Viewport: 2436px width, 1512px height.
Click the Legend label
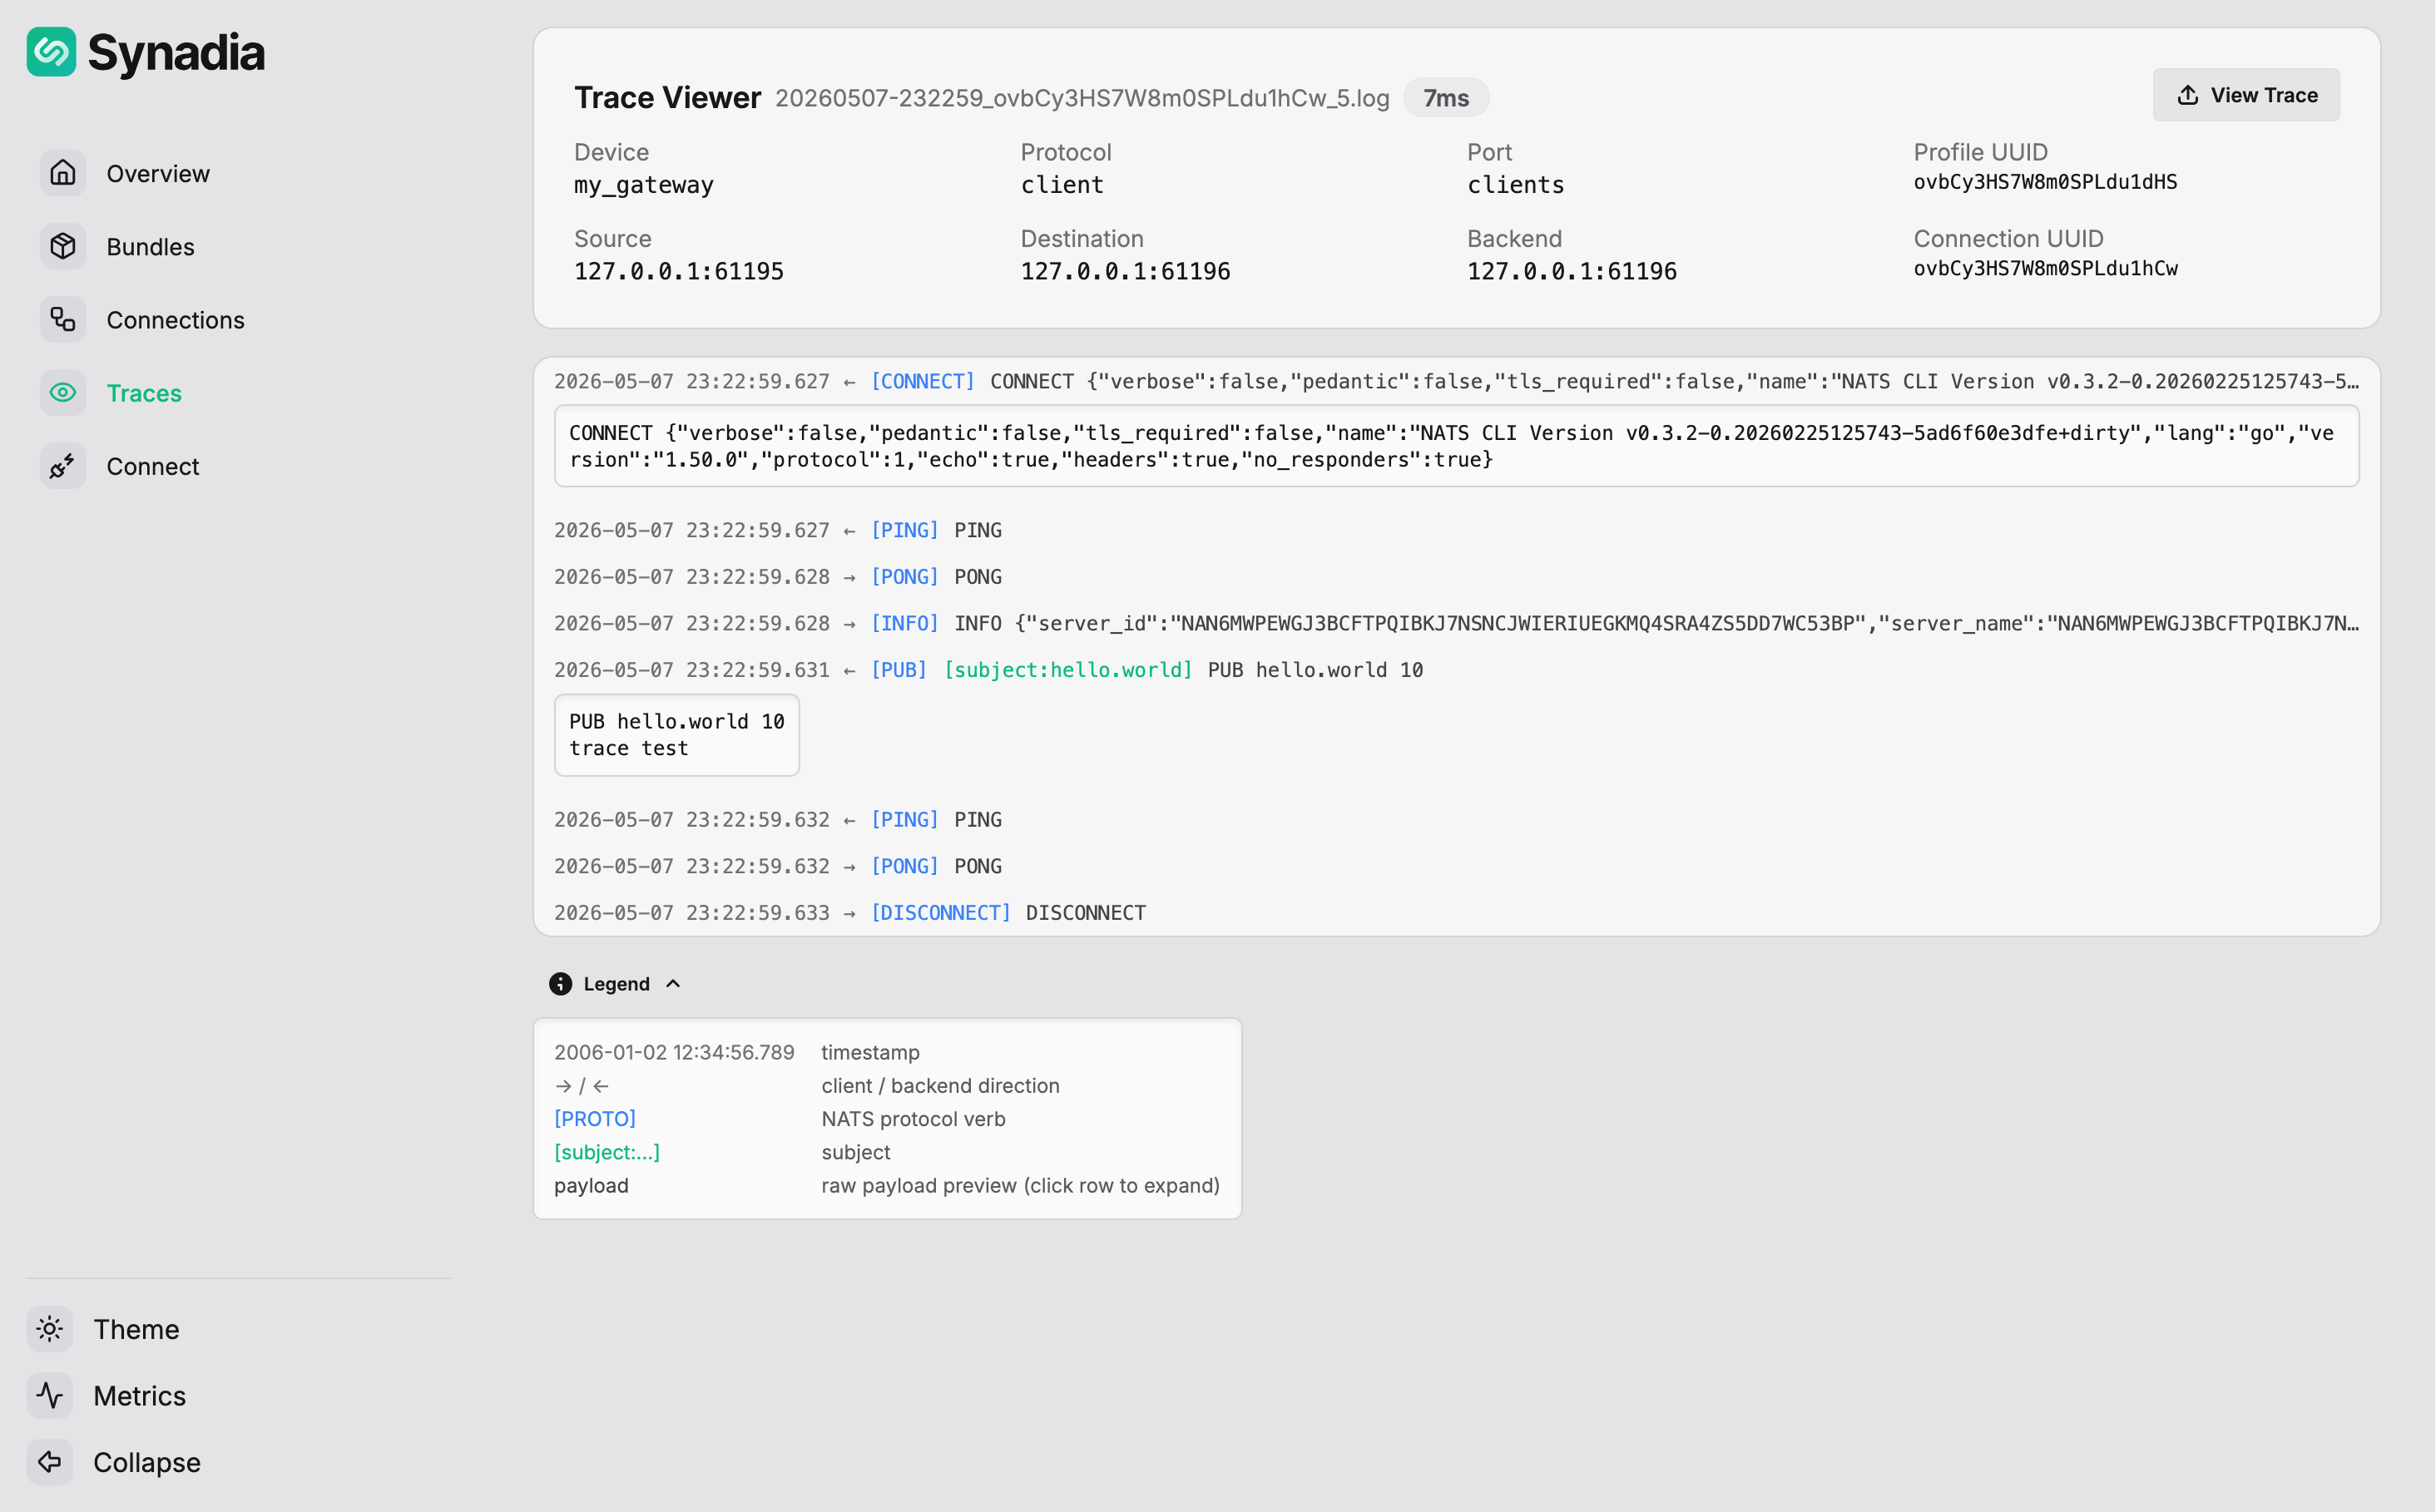coord(616,984)
